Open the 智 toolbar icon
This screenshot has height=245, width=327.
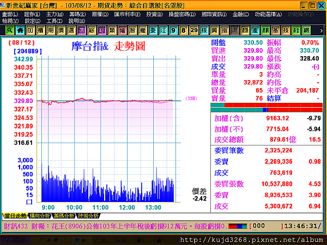click(x=132, y=30)
